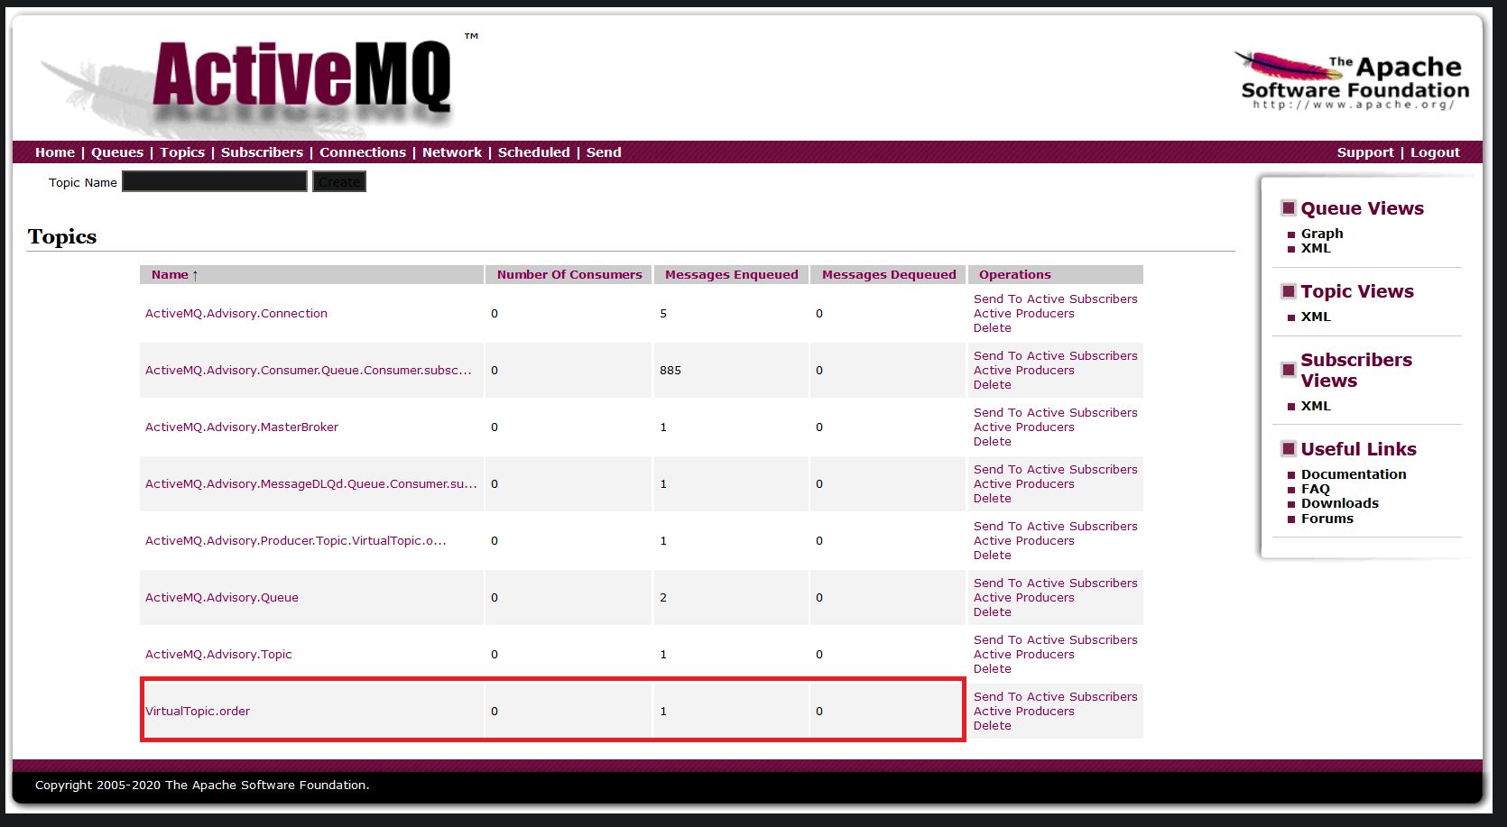
Task: Open the Forums link
Action: tap(1327, 519)
